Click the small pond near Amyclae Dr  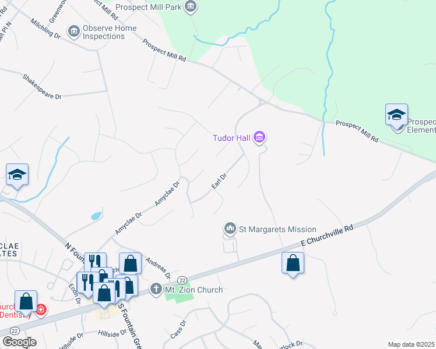96,216
